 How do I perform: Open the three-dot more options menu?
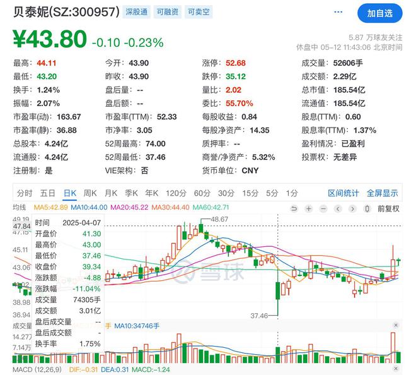pos(338,12)
